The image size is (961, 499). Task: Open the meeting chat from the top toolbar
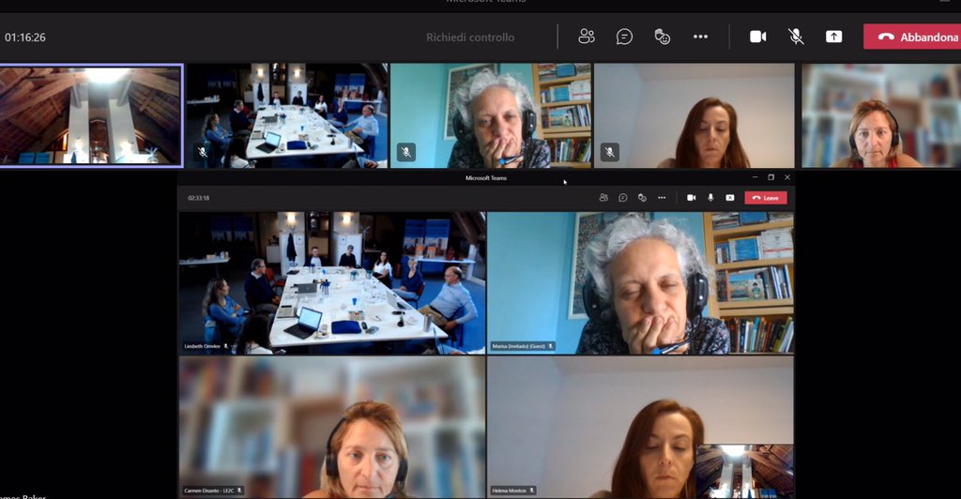(x=624, y=37)
